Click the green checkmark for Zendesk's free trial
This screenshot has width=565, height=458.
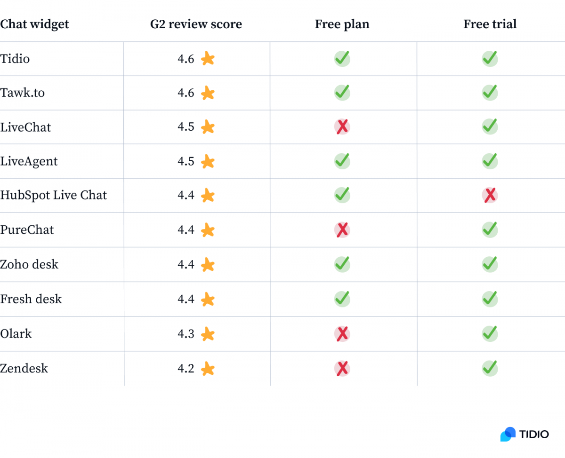(x=490, y=368)
